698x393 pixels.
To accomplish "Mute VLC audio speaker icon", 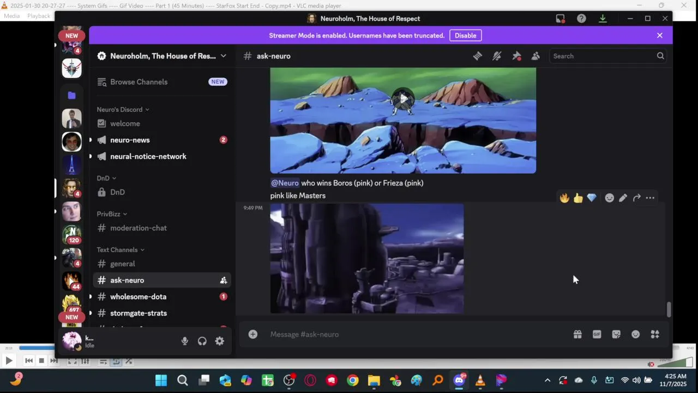I will [651, 364].
